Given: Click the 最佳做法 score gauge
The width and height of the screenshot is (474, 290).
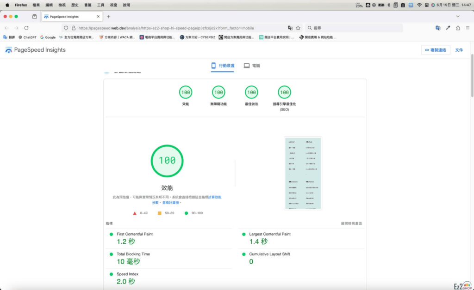Looking at the screenshot, I should pos(251,92).
